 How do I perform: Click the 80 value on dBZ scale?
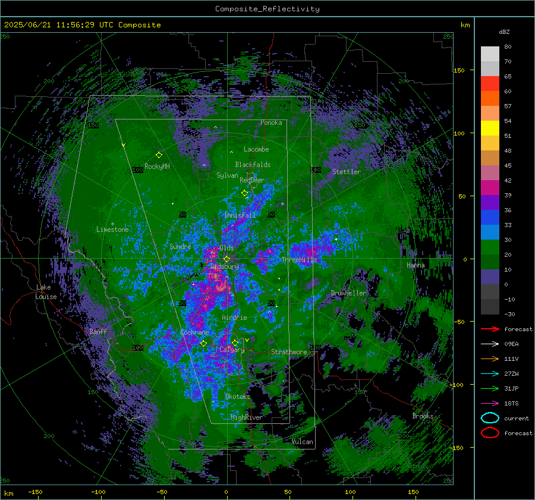coord(508,47)
